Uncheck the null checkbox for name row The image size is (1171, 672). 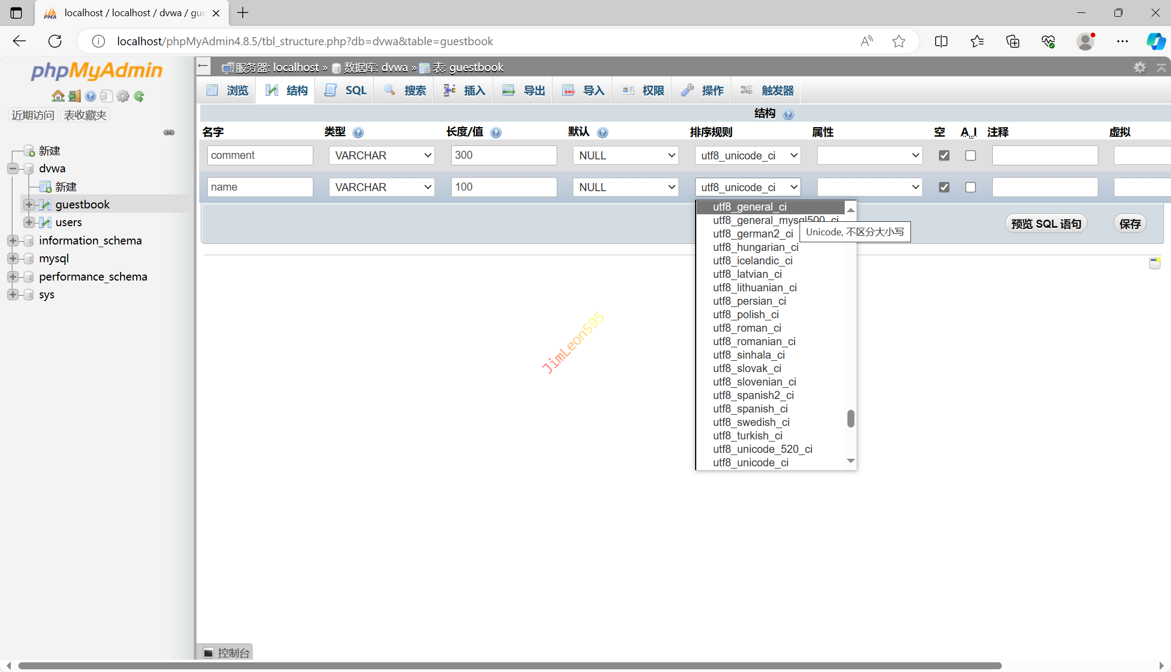pos(944,187)
